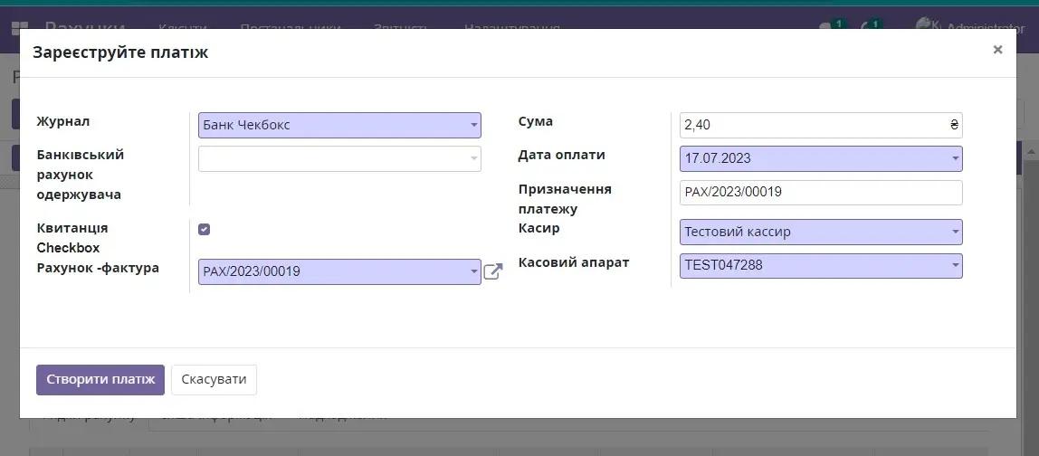Screen dimensions: 1039x456
Task: Open the Налаштування menu
Action: pos(511,28)
